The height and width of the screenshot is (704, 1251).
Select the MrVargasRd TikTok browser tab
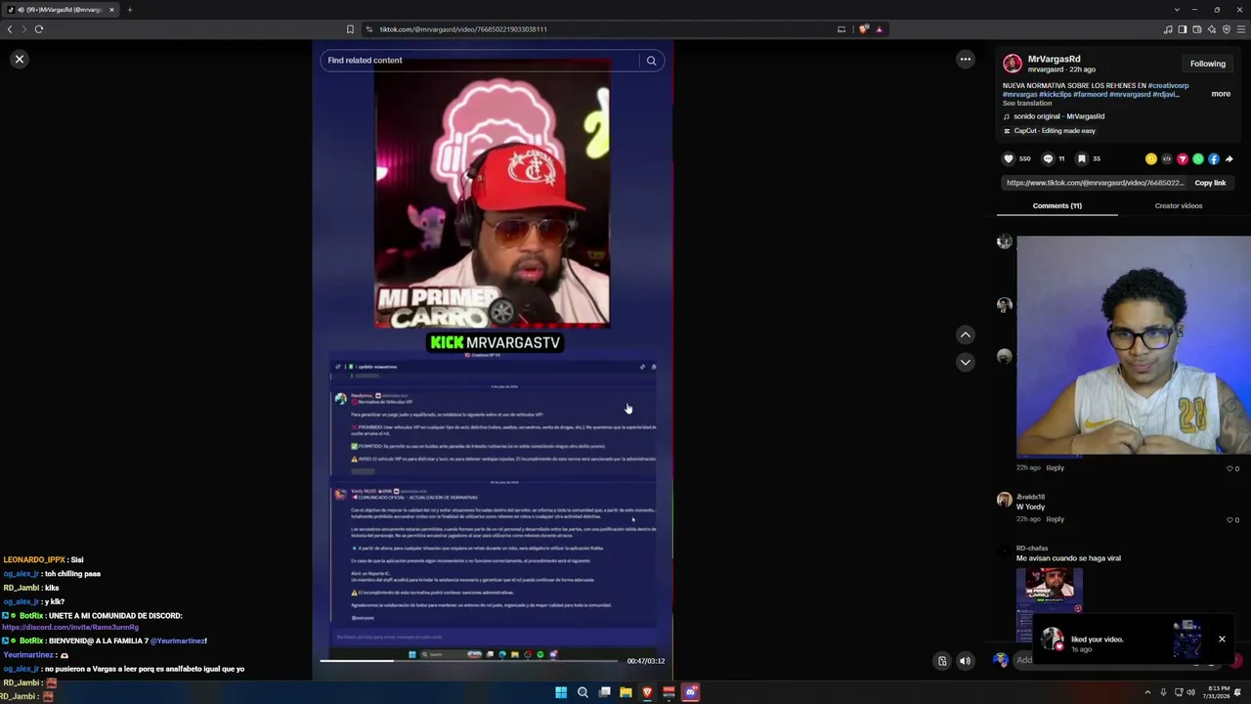pyautogui.click(x=61, y=10)
